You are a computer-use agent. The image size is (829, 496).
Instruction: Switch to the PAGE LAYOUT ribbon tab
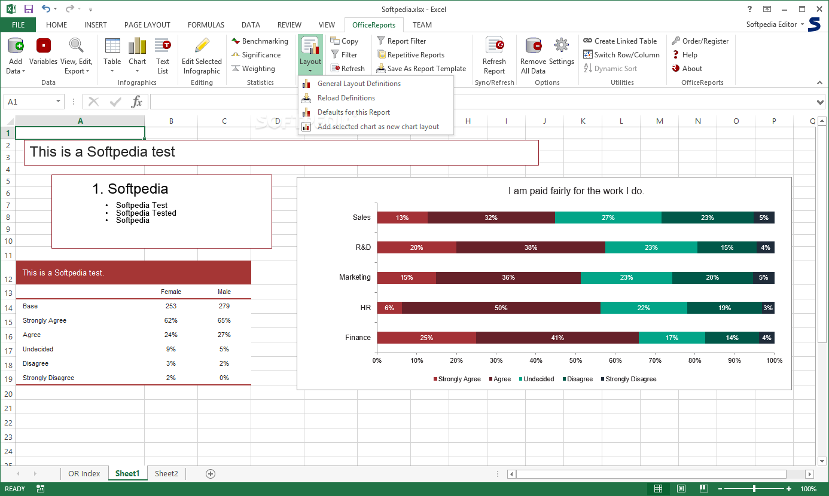pos(147,25)
